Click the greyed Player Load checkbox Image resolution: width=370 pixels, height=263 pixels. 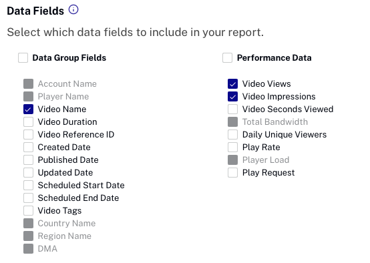[232, 160]
